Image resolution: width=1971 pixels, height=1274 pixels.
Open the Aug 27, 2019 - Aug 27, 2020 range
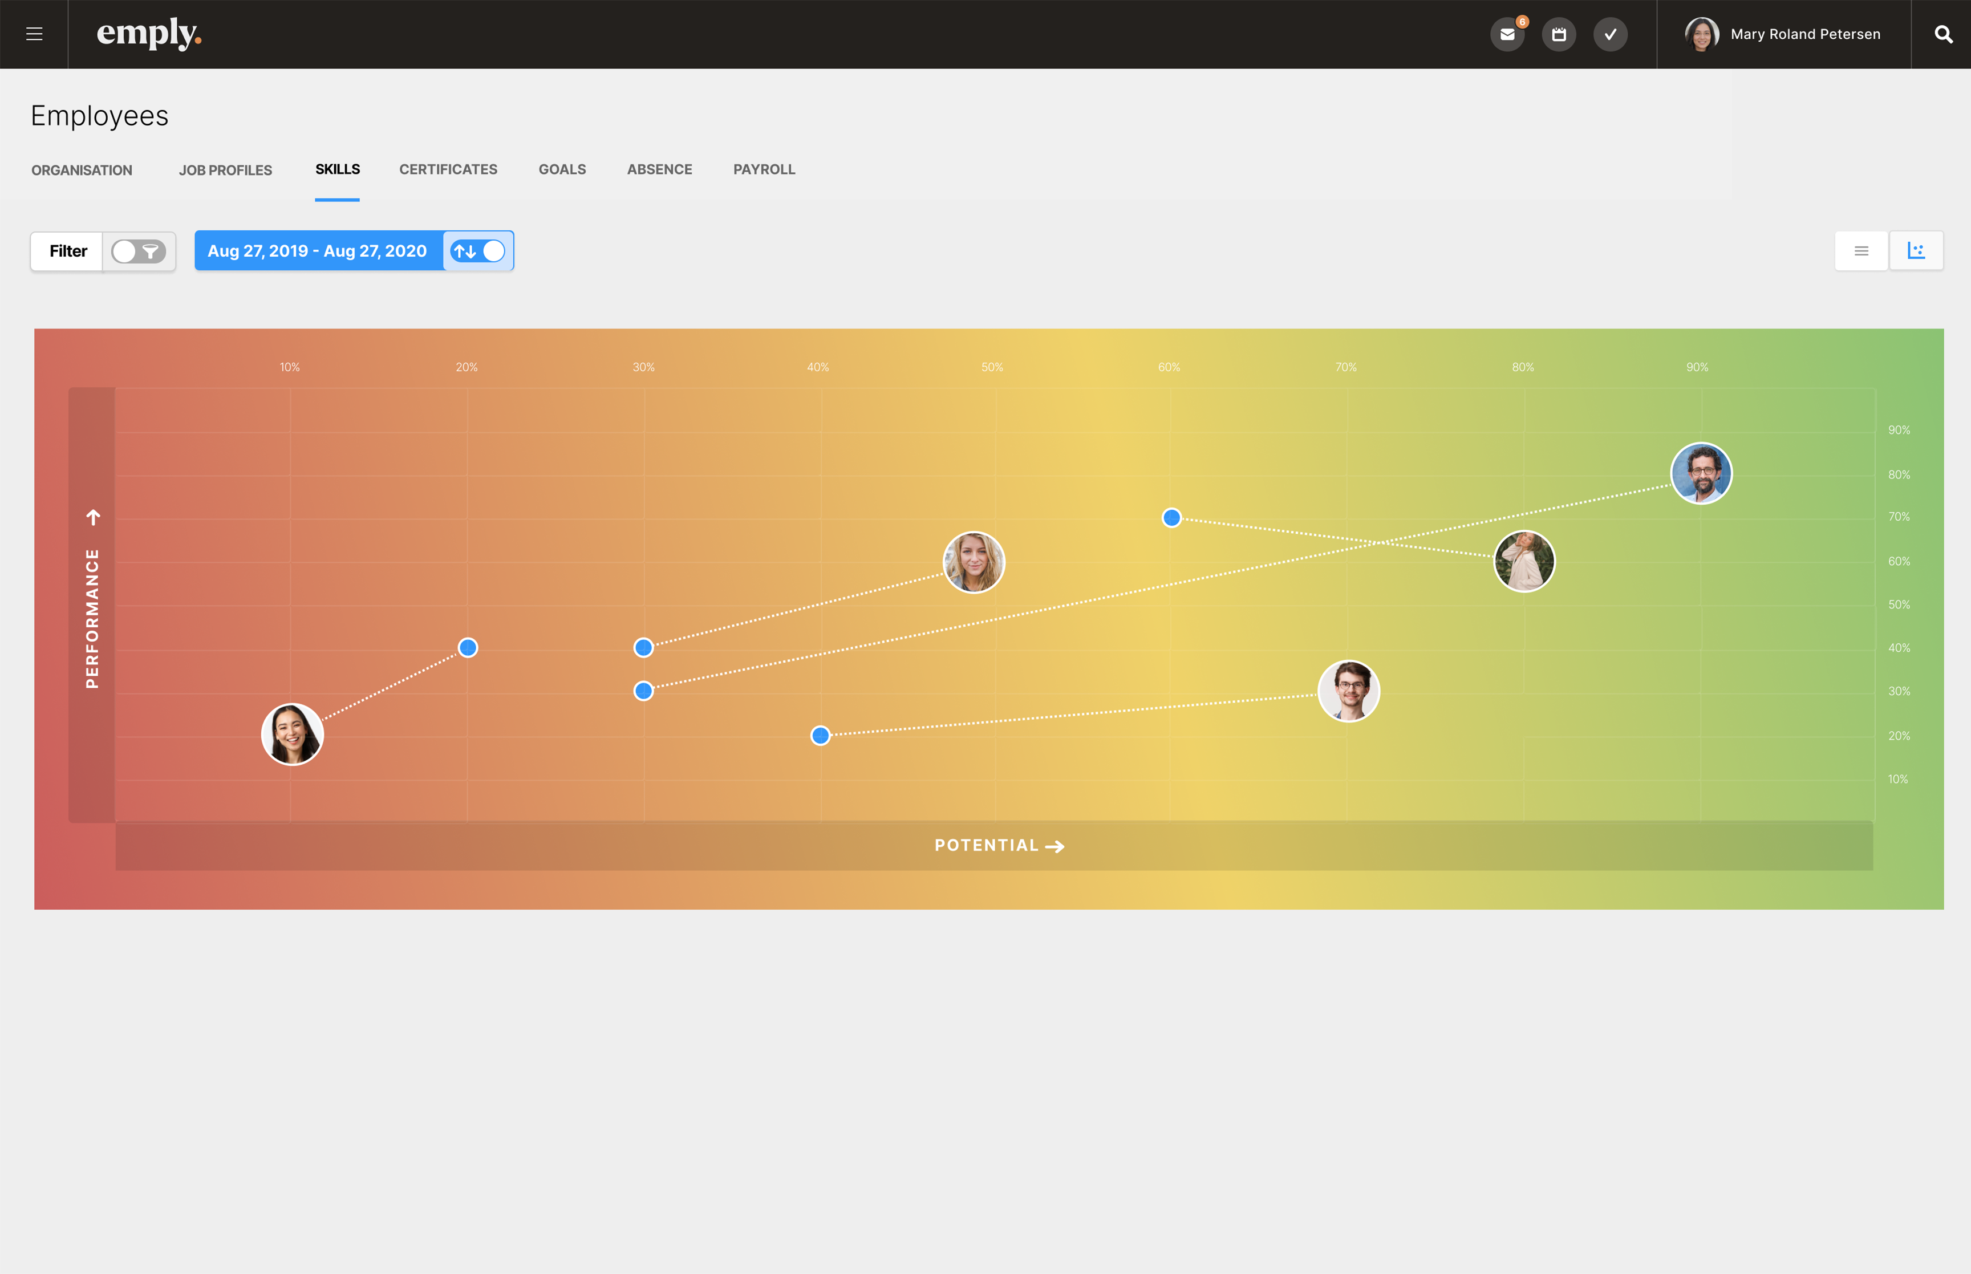(x=318, y=251)
